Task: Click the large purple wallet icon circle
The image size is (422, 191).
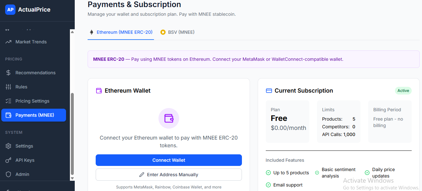Action: click(x=169, y=118)
